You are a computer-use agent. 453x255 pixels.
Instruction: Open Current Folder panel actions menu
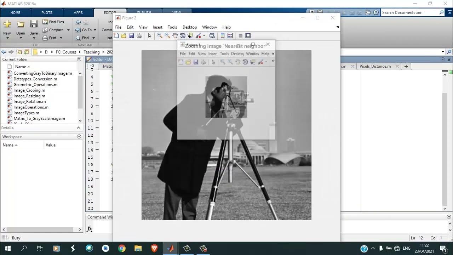click(79, 59)
